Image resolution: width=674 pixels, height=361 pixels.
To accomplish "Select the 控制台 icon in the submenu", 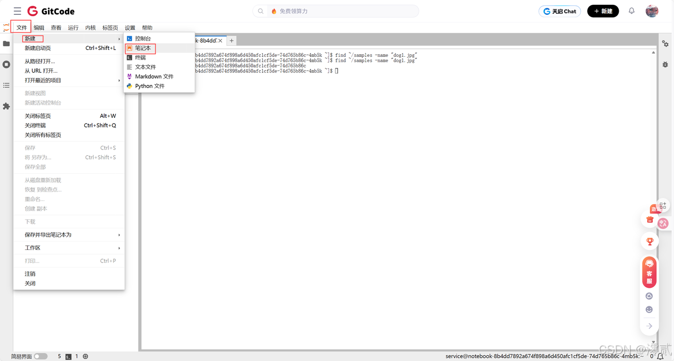I will click(x=130, y=38).
